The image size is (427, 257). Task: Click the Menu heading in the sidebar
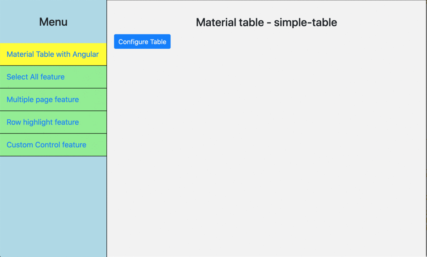tap(53, 22)
